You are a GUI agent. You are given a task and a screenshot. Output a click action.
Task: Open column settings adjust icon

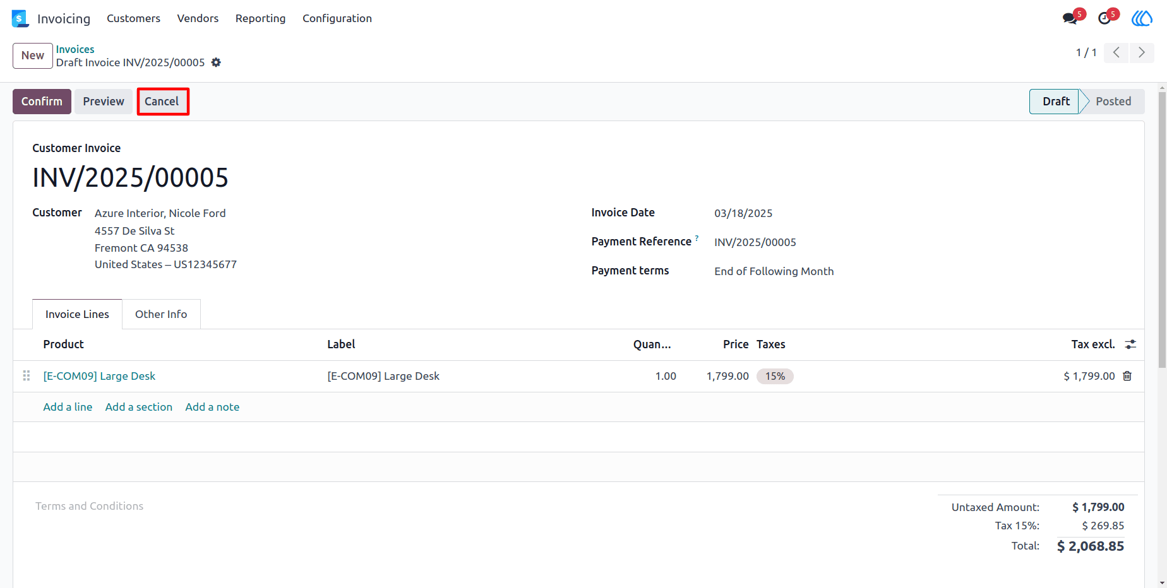tap(1130, 344)
